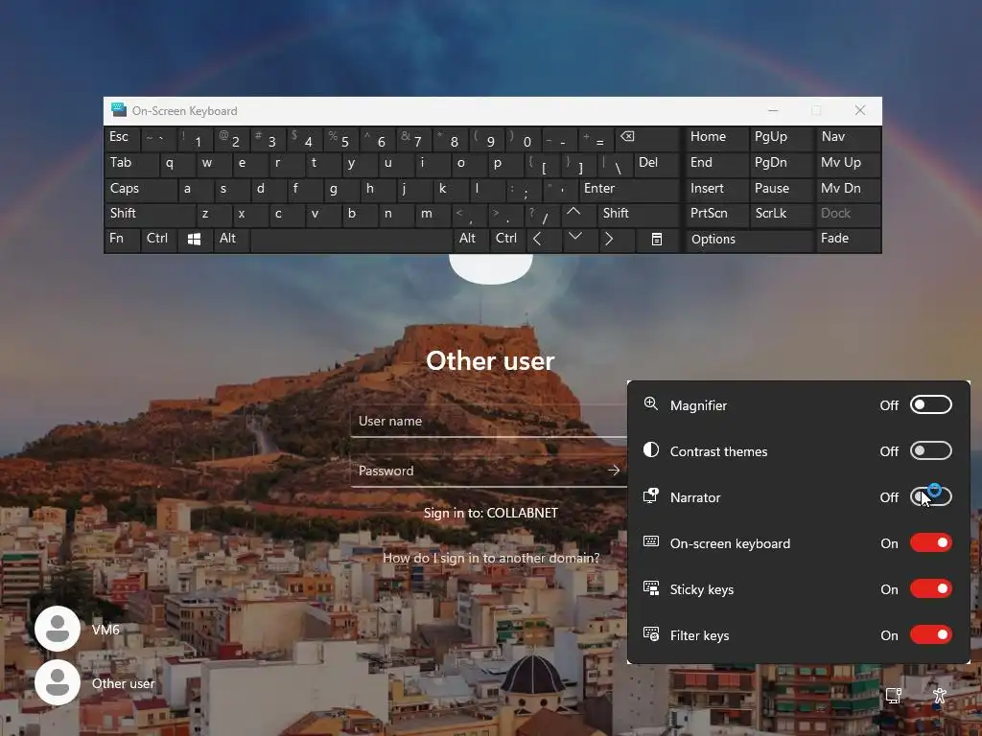This screenshot has height=736, width=982.
Task: Minimize the On-Screen Keyboard window
Action: pos(773,110)
